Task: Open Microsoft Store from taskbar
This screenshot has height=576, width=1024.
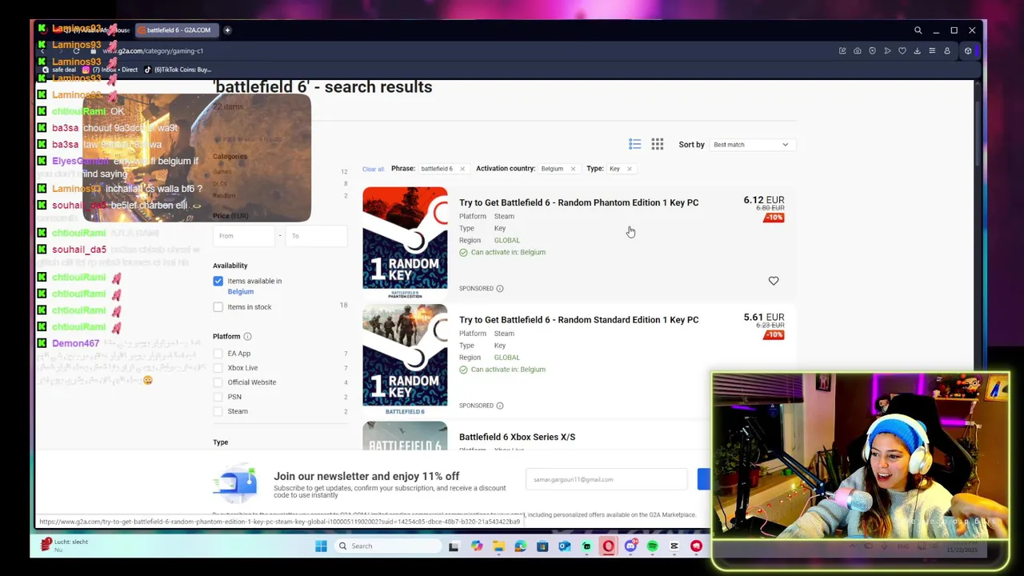Action: coord(542,546)
